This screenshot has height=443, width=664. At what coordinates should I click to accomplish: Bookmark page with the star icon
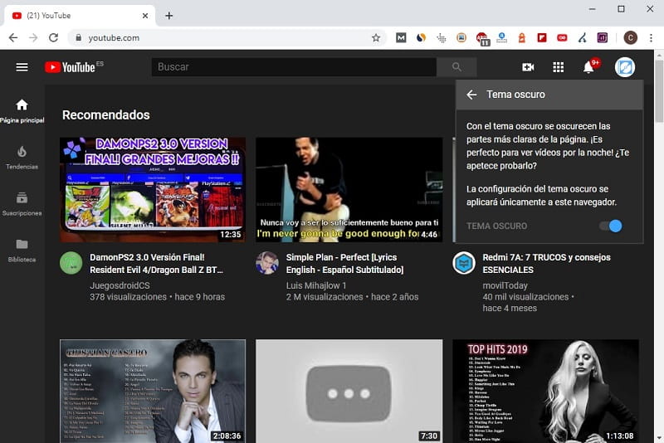(x=376, y=37)
